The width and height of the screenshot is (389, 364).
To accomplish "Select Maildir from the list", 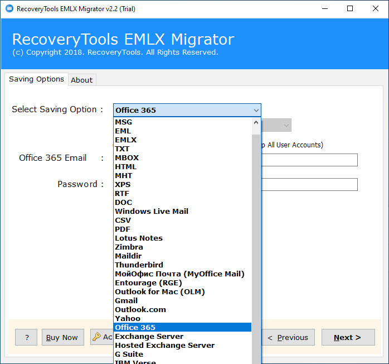I will [182, 256].
